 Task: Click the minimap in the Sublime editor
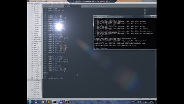click(145, 11)
